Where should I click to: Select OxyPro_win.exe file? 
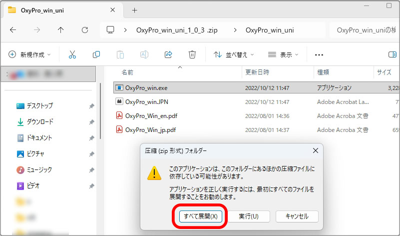pos(256,87)
